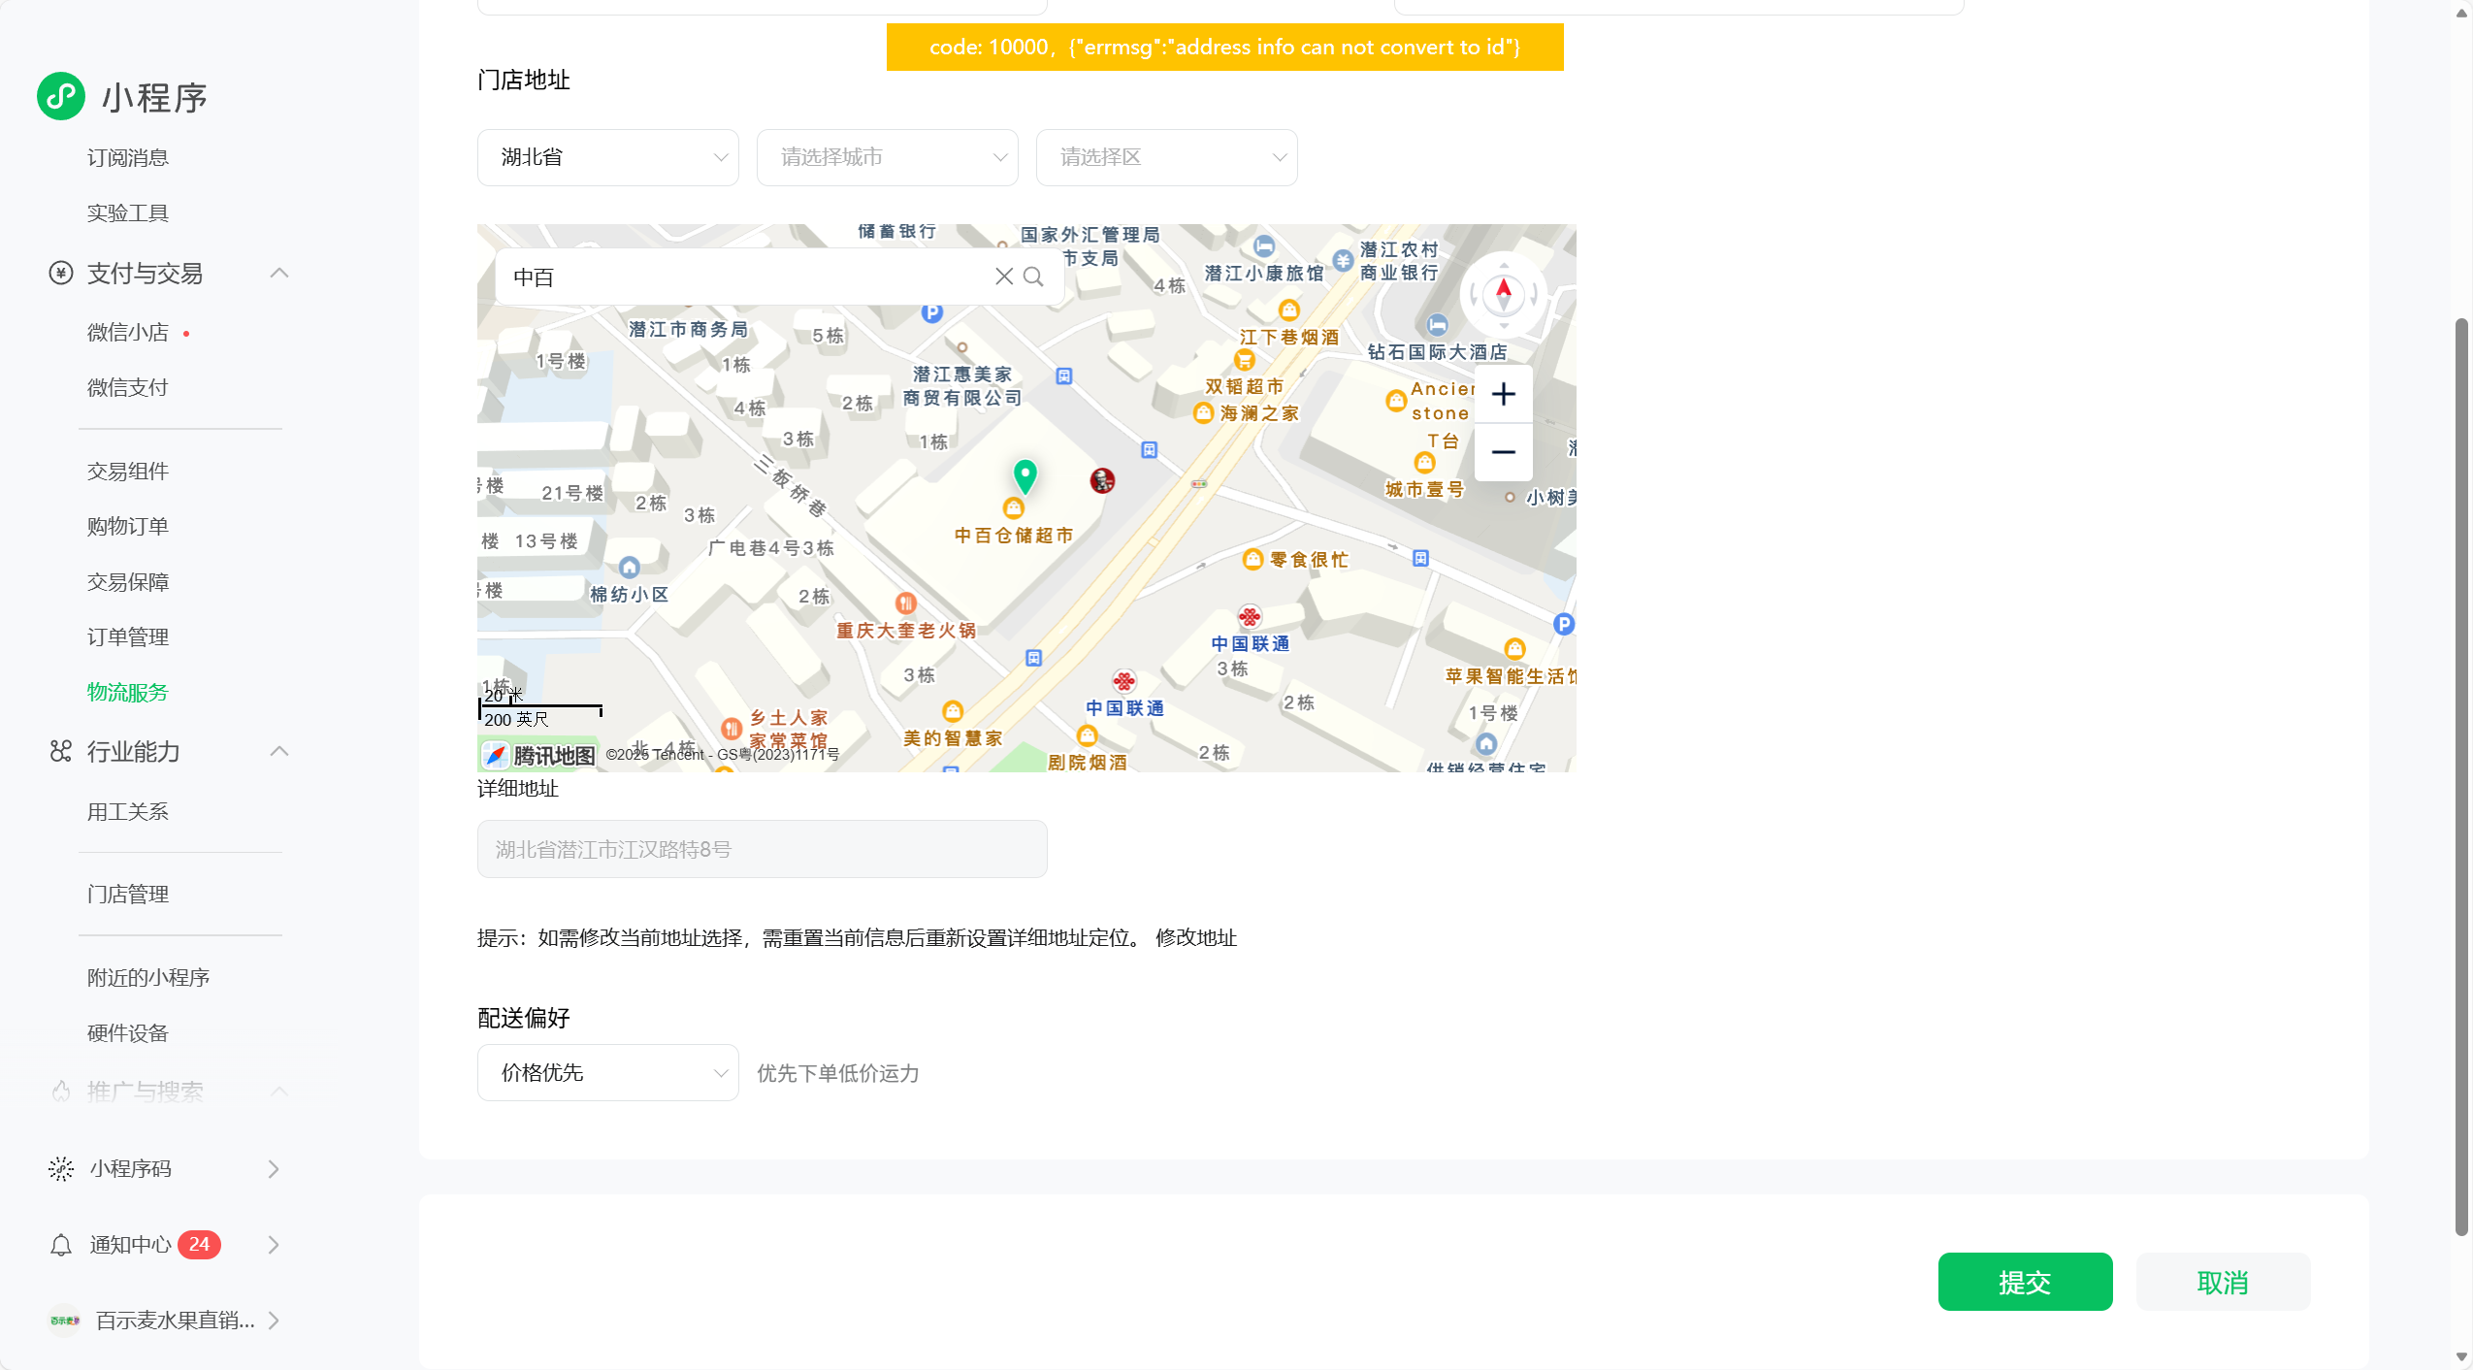The height and width of the screenshot is (1370, 2473).
Task: Open the 请选择区 district dropdown
Action: pos(1166,157)
